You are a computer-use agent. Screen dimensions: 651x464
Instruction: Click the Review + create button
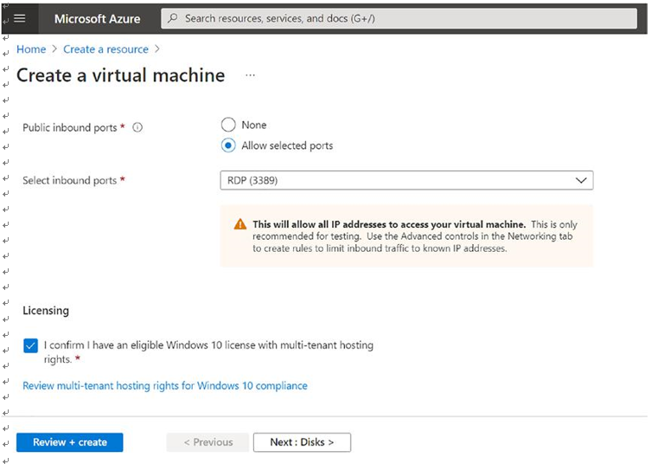(70, 442)
